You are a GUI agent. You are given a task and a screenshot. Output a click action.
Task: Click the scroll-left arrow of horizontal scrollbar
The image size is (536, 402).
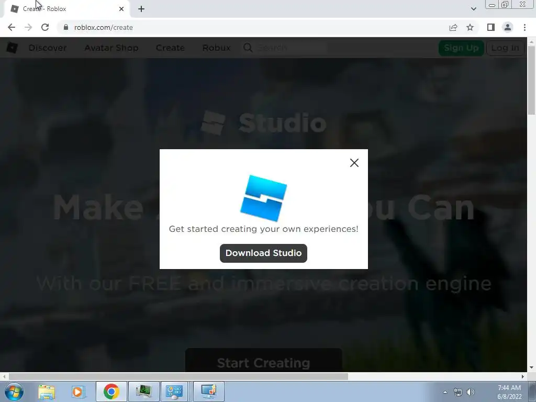pos(4,376)
